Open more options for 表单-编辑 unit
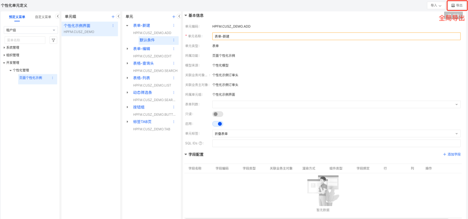The width and height of the screenshot is (468, 219). pos(174,49)
